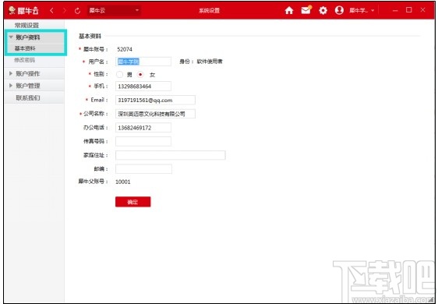Select 基本资料 in the sidebar
The width and height of the screenshot is (438, 304).
click(25, 48)
